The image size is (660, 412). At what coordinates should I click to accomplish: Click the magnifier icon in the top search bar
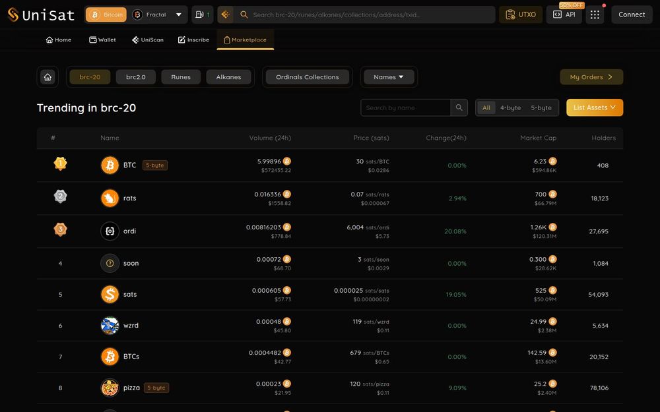point(244,15)
